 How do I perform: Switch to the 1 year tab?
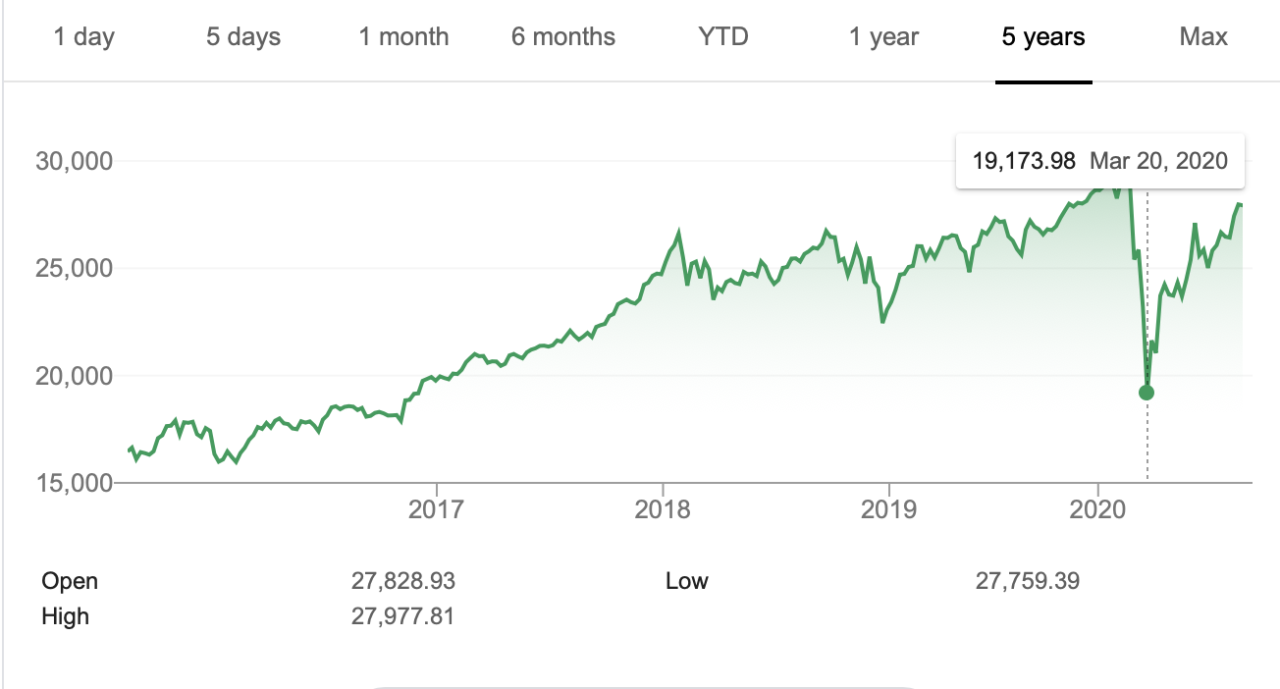point(883,37)
